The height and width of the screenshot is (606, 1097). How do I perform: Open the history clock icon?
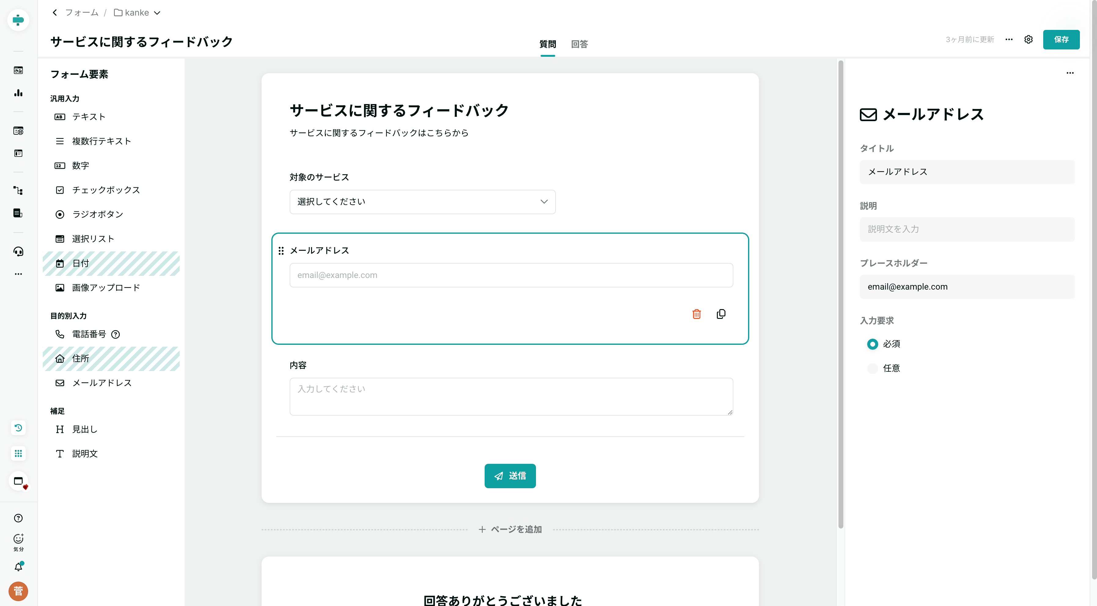pyautogui.click(x=18, y=427)
